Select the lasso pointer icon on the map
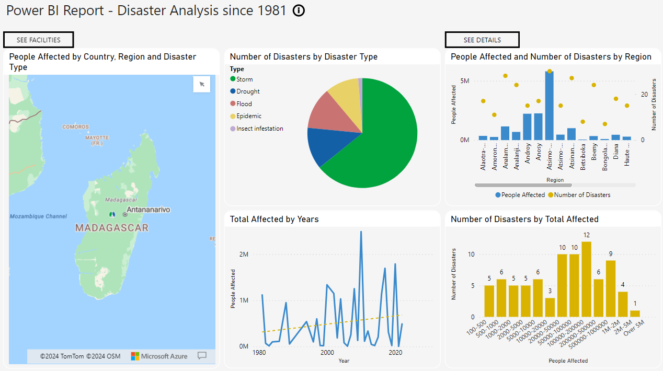Image resolution: width=663 pixels, height=371 pixels. tap(201, 84)
